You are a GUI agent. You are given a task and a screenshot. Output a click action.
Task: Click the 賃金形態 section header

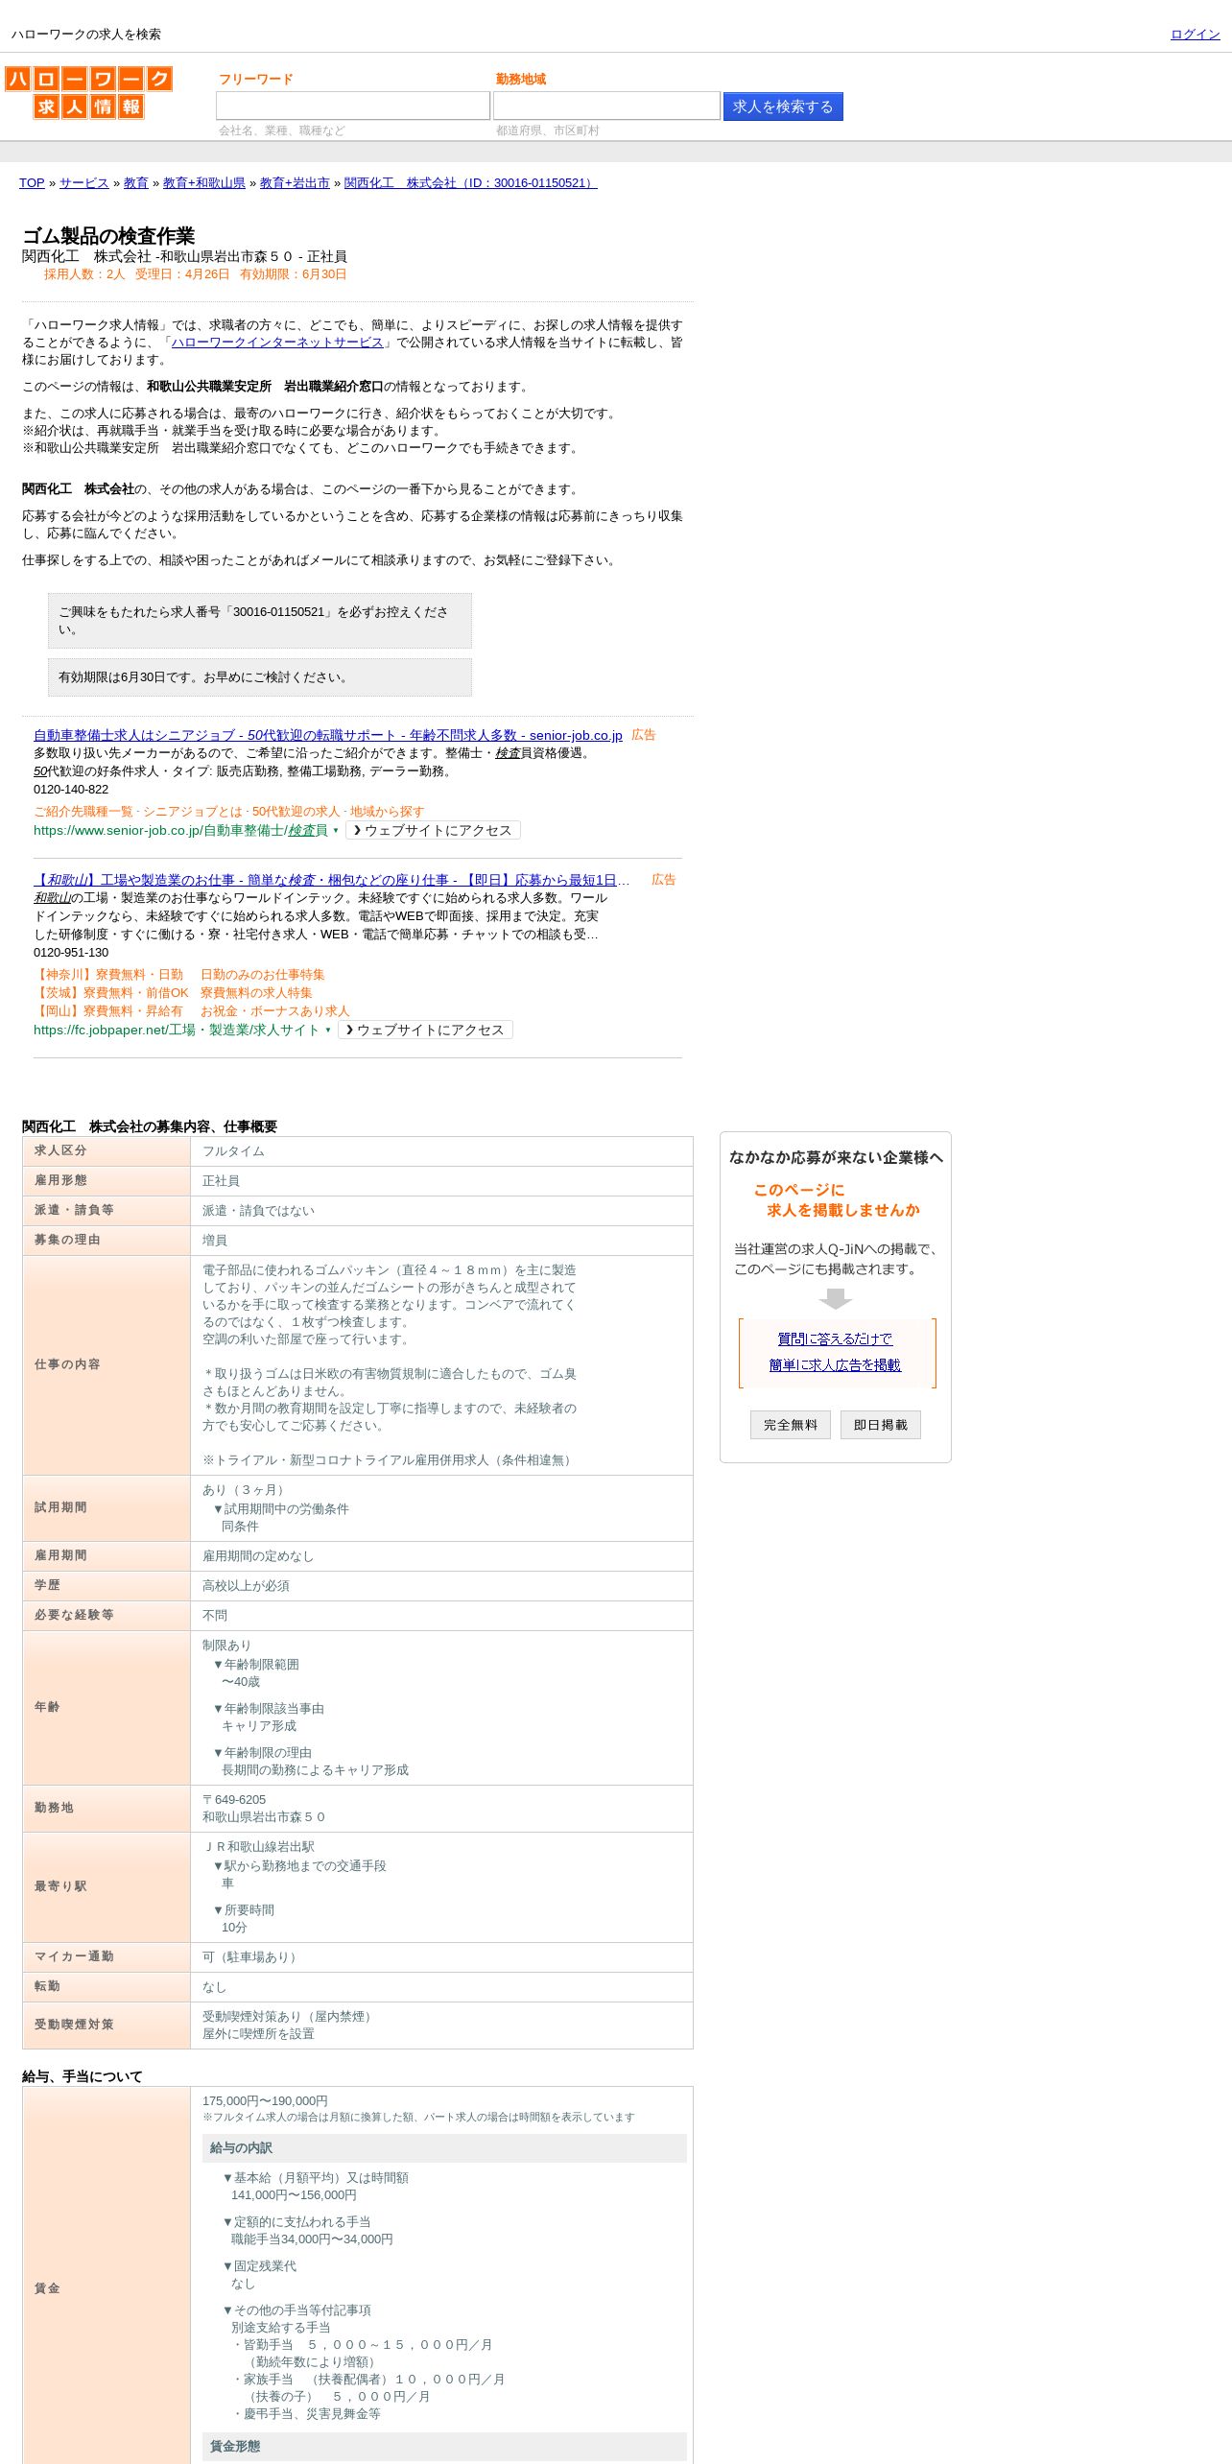coord(444,2447)
